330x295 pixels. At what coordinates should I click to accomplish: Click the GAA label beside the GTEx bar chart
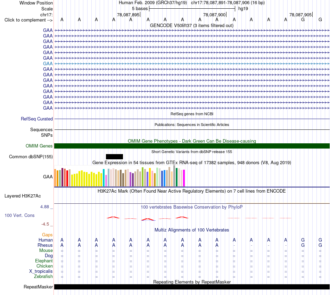(48, 177)
